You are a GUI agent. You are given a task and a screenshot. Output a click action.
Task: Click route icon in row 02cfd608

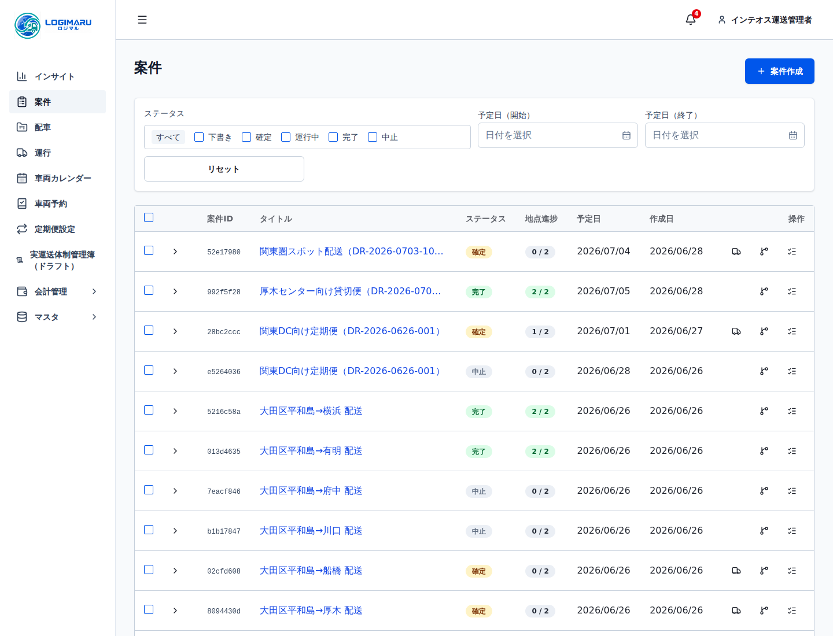(x=764, y=571)
